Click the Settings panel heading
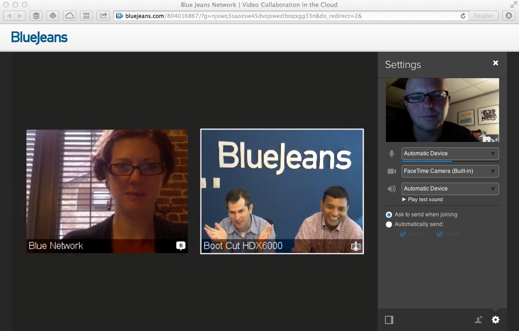Screen dimensions: 519x331 (x=403, y=65)
